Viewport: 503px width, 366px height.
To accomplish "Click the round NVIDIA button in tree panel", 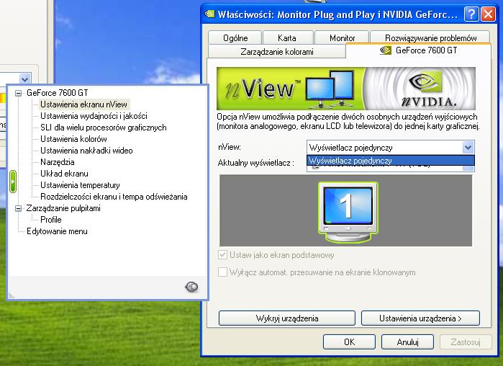I will tap(191, 286).
